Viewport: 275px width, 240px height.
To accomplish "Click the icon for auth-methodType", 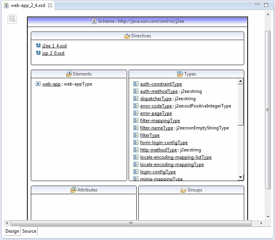I will [x=136, y=91].
